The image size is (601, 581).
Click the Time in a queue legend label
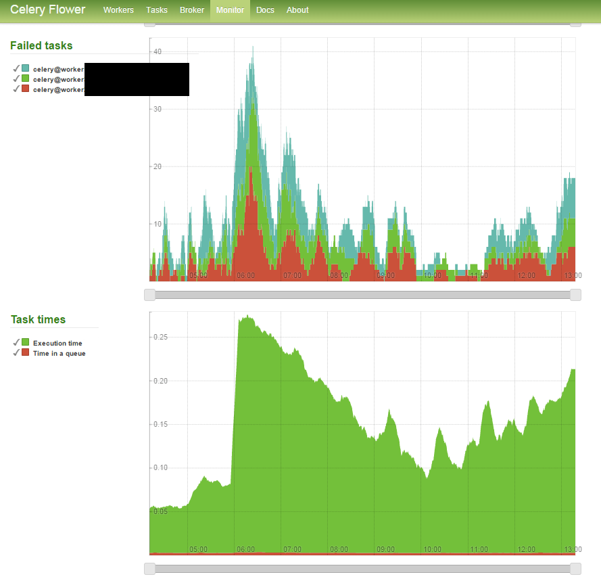tap(59, 354)
